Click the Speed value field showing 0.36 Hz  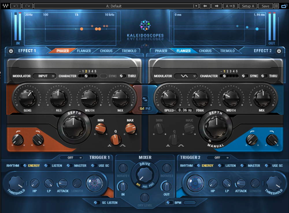pos(185,110)
